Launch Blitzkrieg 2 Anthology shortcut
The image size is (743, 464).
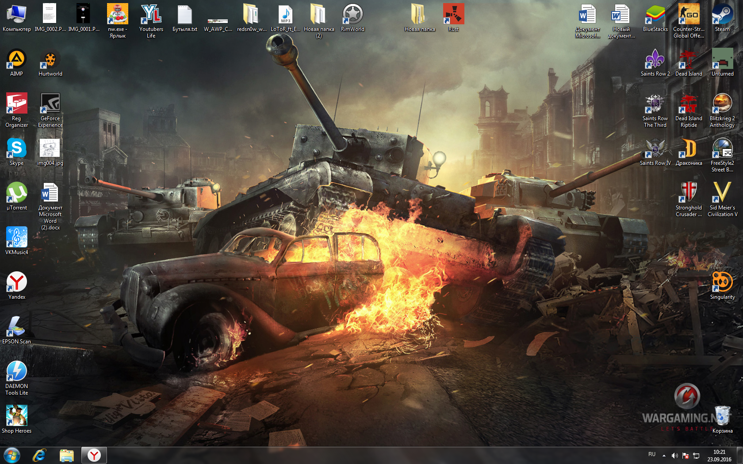click(722, 110)
